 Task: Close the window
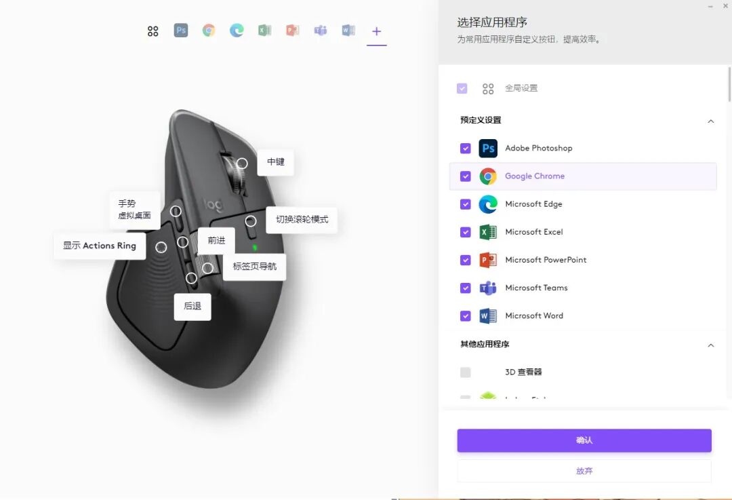[725, 6]
